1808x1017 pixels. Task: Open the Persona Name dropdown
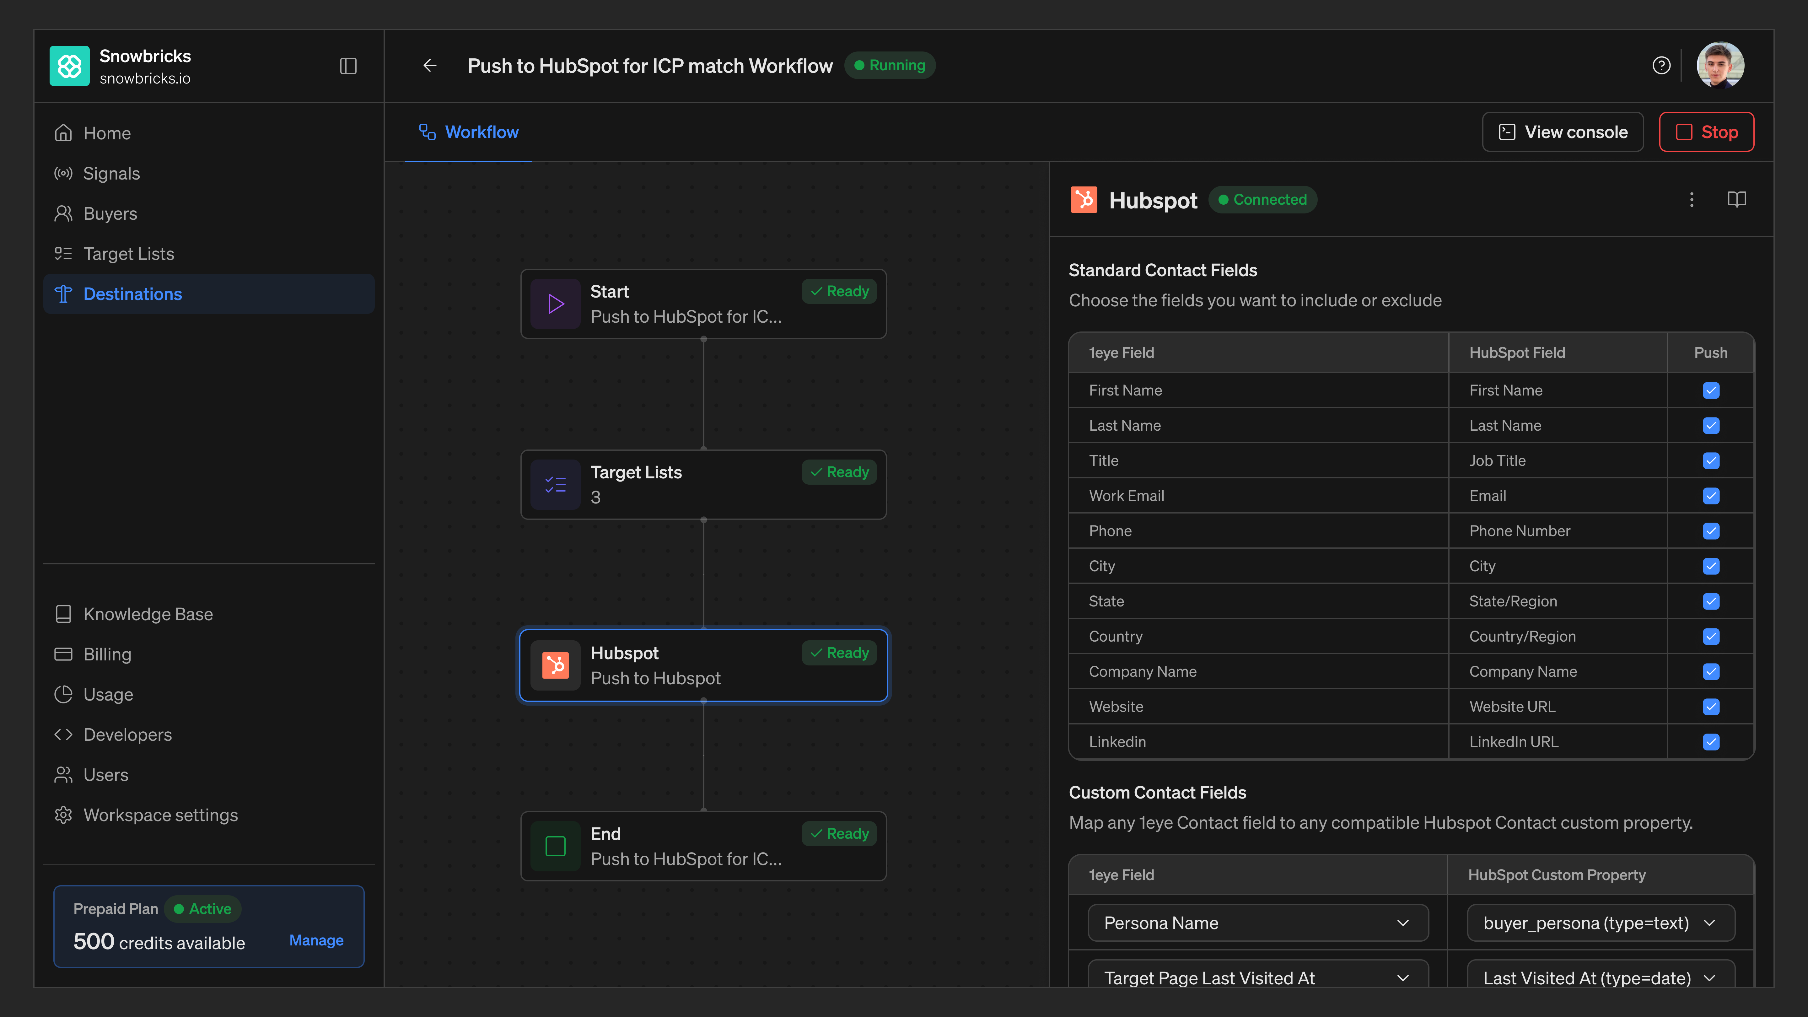tap(1258, 923)
